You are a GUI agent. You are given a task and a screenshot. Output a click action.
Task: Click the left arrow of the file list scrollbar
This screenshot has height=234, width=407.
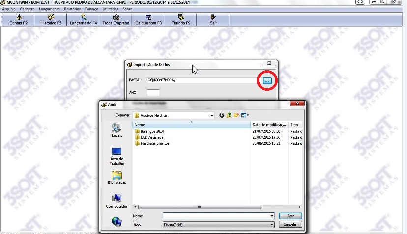click(x=135, y=207)
